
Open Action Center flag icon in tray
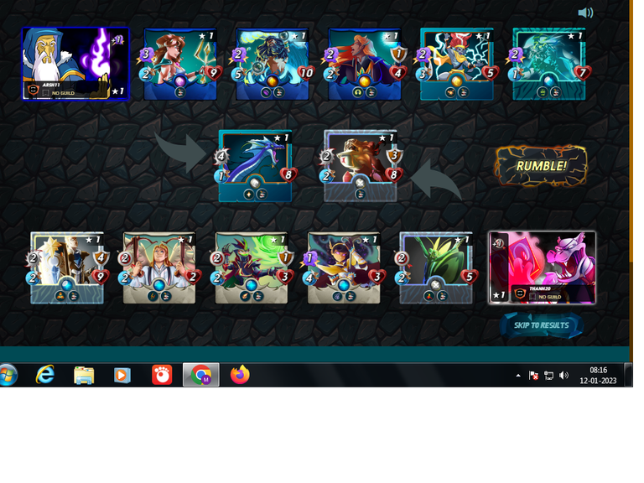click(533, 376)
